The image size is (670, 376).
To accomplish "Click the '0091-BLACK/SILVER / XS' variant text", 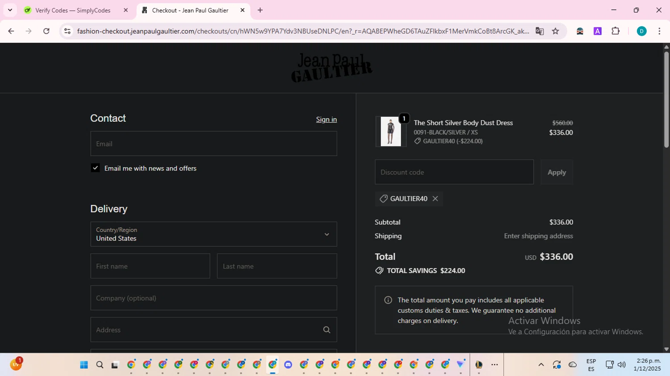I will coord(445,132).
